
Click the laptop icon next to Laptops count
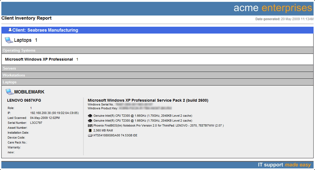click(x=9, y=40)
